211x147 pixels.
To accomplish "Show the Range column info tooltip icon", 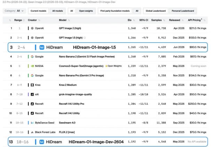I will click(24, 20).
